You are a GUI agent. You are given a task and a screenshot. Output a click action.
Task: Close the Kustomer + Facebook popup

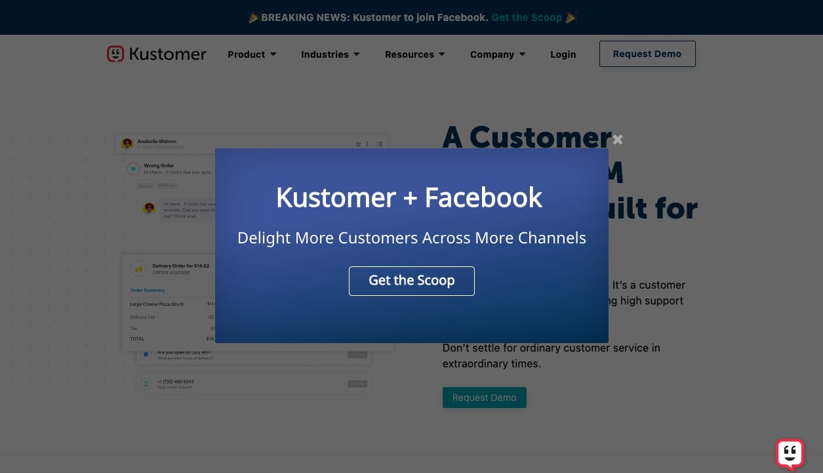[x=617, y=140]
